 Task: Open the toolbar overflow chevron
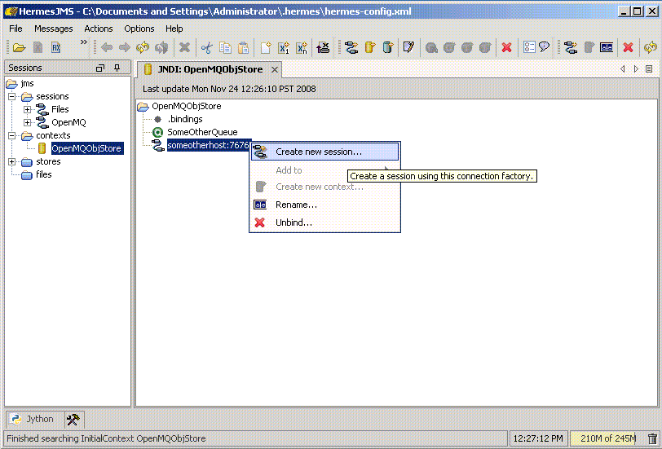tap(82, 43)
